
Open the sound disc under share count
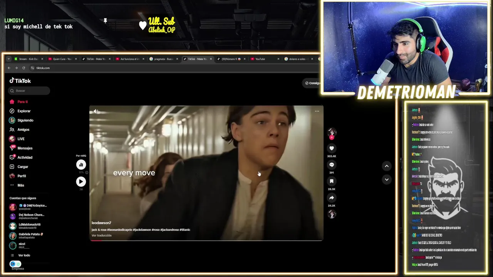[332, 214]
